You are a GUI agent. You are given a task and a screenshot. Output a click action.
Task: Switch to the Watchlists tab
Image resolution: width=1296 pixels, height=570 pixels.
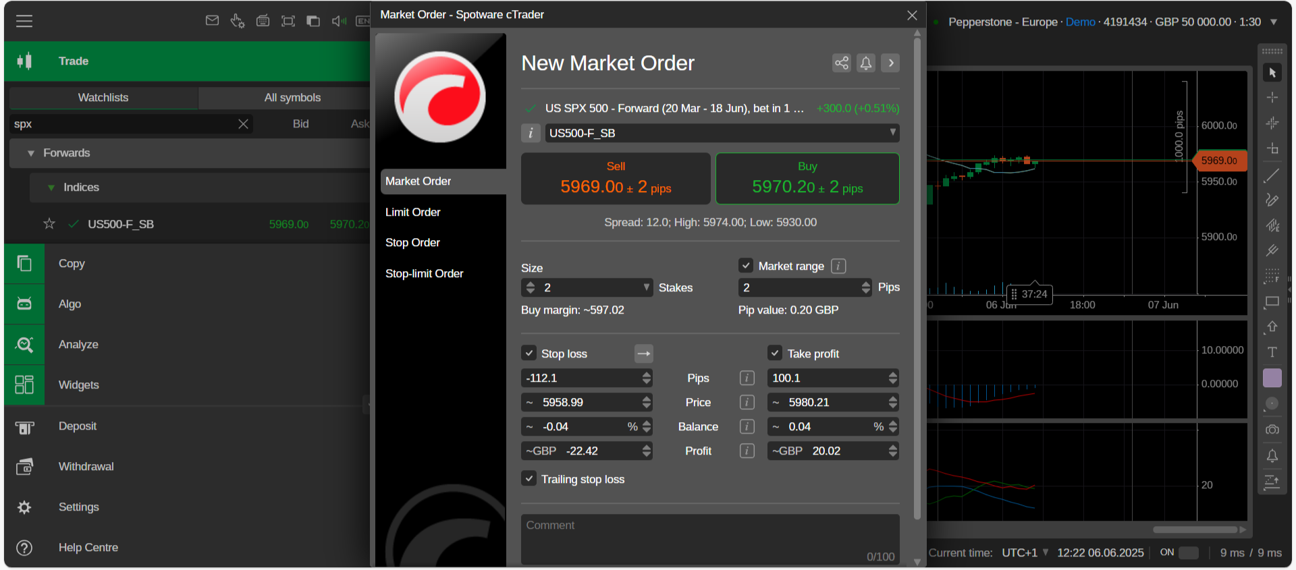[x=103, y=98]
